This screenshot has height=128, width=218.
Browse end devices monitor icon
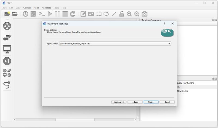click(x=7, y=49)
